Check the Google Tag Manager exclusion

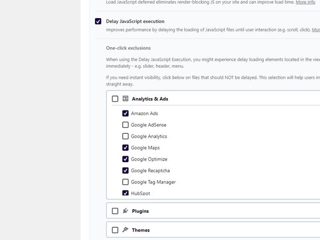point(125,182)
